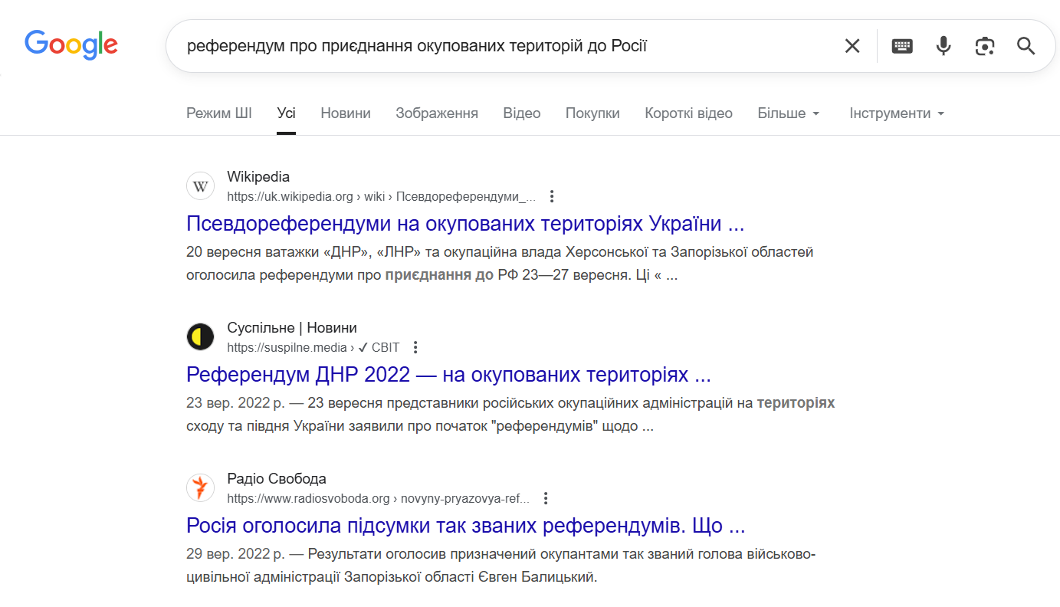Switch to the Зображення tab
1060x607 pixels.
(x=437, y=113)
